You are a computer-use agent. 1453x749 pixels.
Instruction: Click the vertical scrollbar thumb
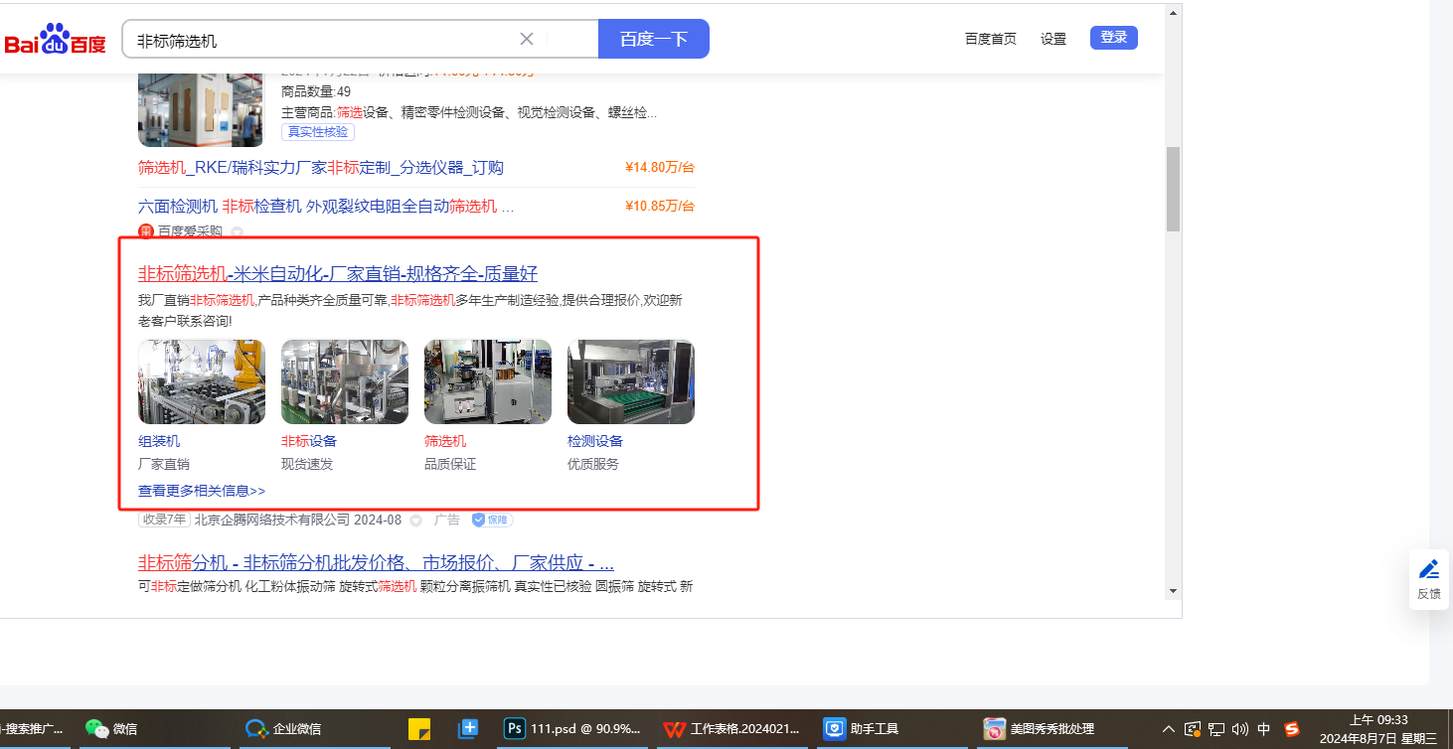1173,189
